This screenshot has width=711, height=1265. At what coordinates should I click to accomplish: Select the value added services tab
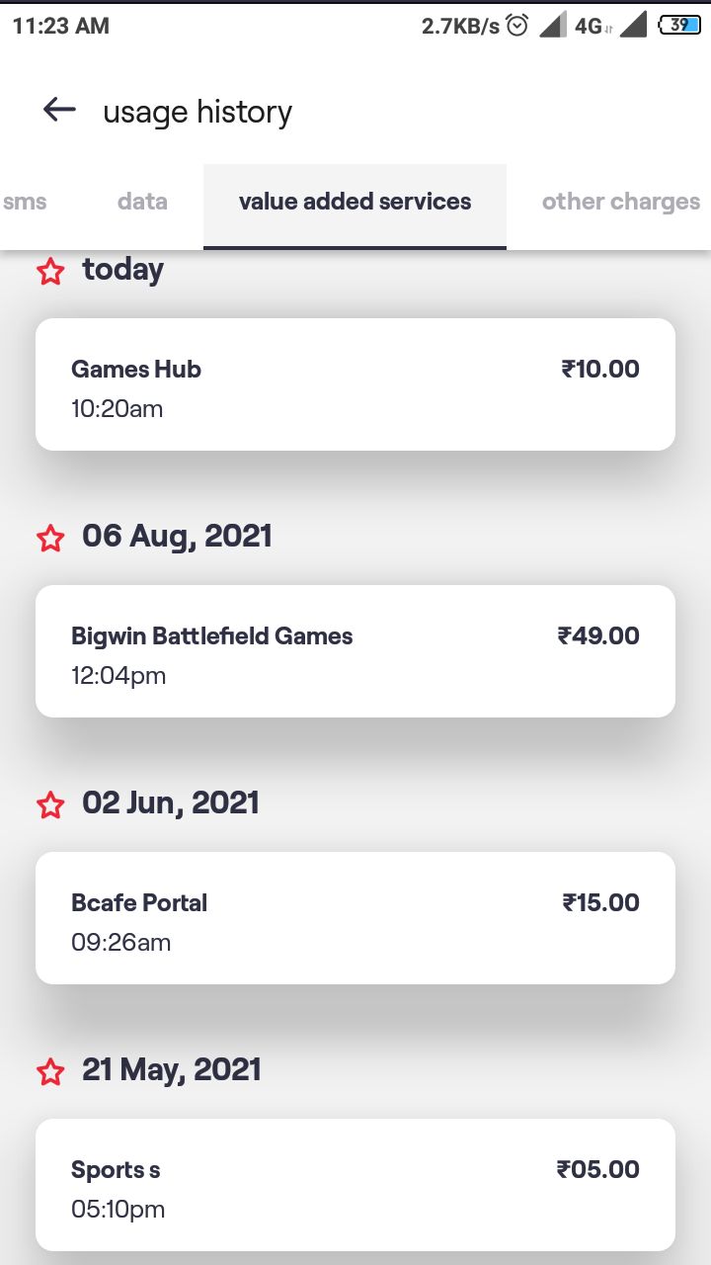(355, 203)
